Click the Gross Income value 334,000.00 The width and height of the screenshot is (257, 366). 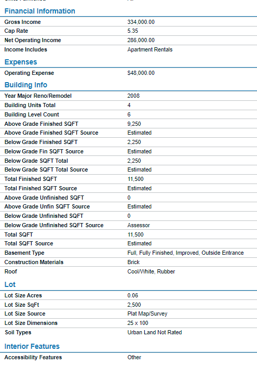click(141, 22)
